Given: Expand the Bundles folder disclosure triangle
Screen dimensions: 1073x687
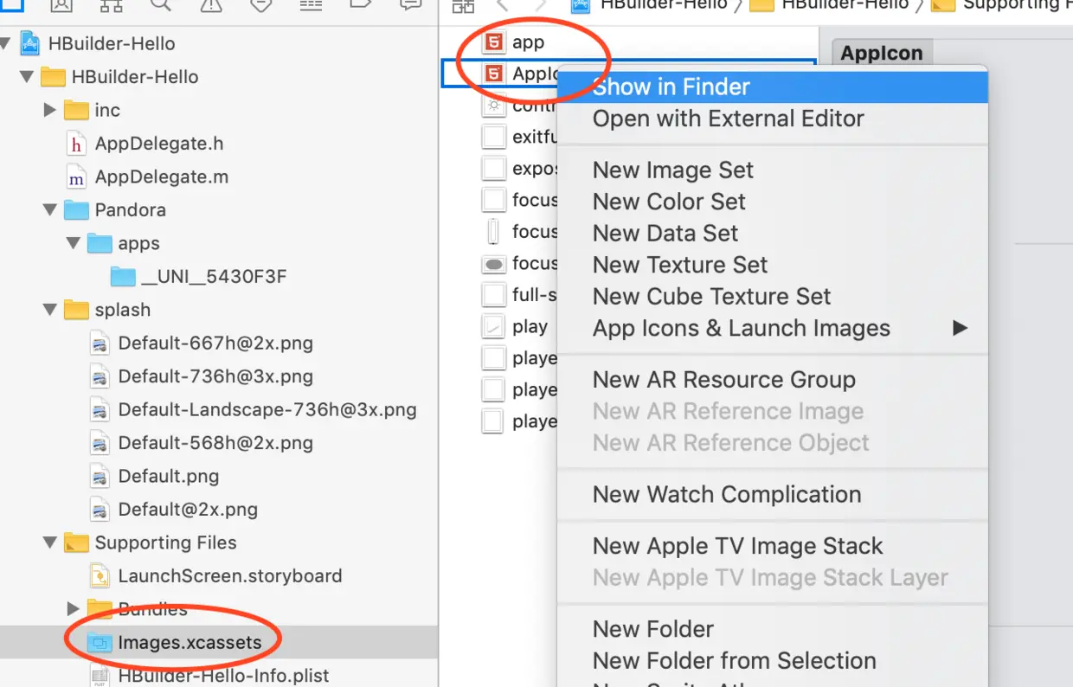Looking at the screenshot, I should click(73, 609).
